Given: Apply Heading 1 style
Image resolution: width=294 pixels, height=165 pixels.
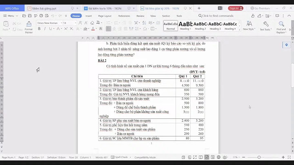Looking at the screenshot, I should 185,26.
